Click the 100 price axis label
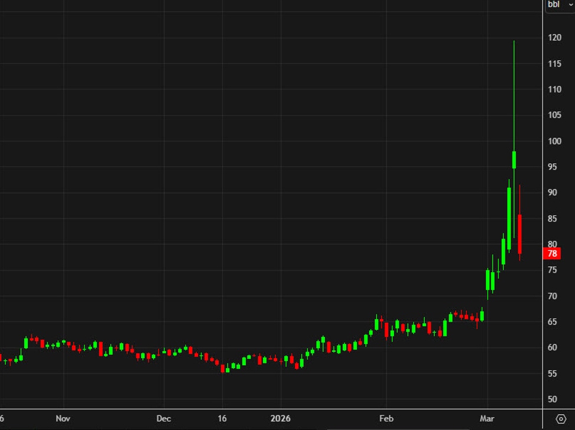575x430 pixels. pyautogui.click(x=554, y=141)
